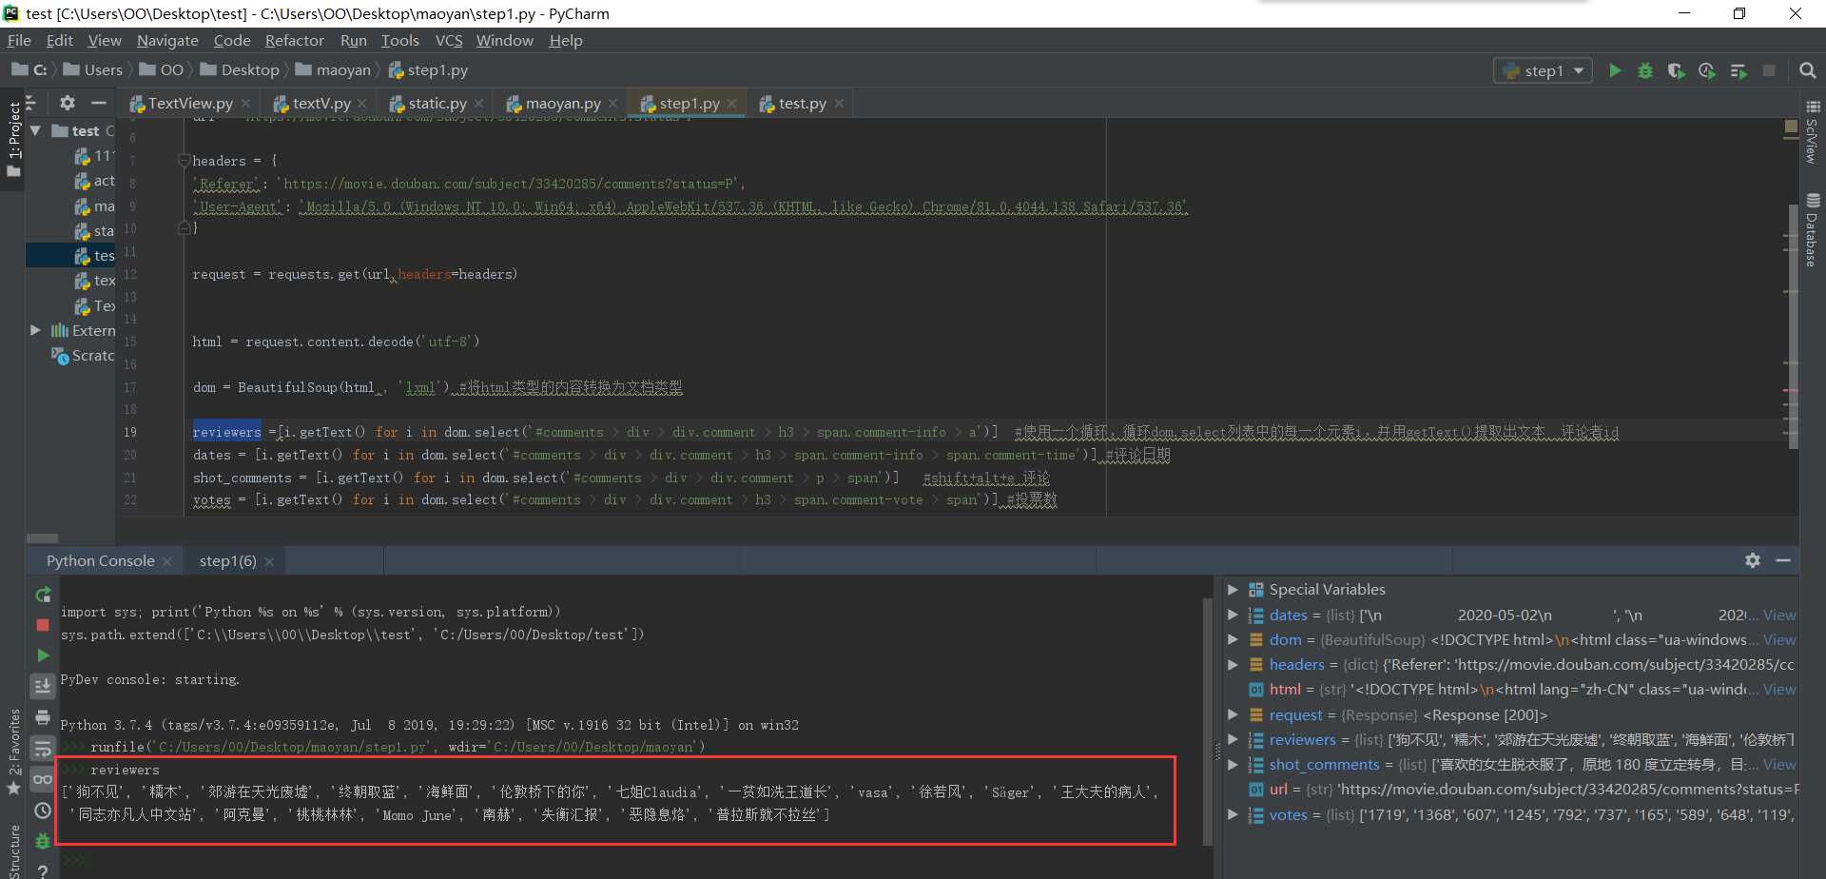Expand External Libraries in project tree
The image size is (1826, 879).
click(35, 330)
